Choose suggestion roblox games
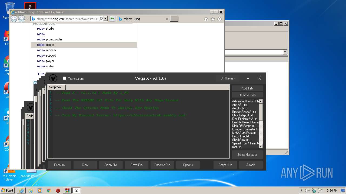 tap(84, 45)
